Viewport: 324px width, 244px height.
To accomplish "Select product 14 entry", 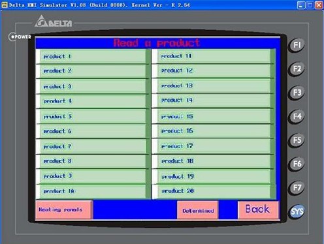I will click(x=214, y=100).
